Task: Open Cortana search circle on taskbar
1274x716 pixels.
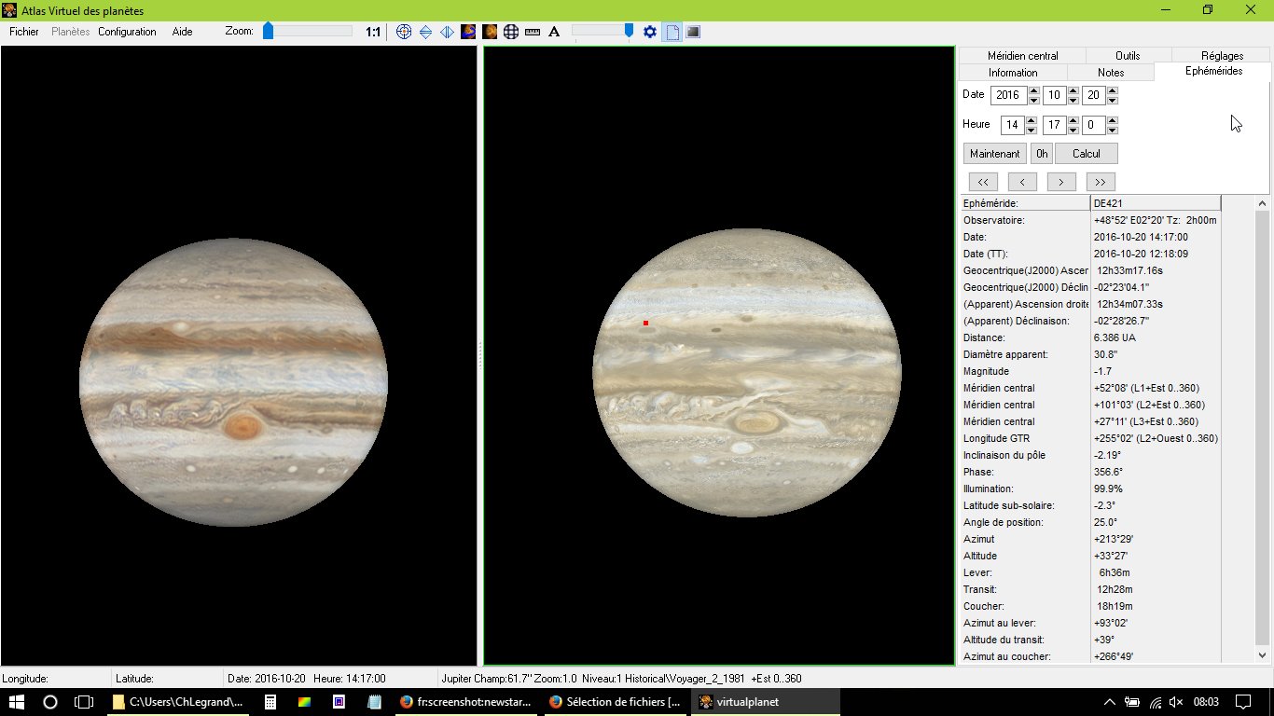Action: click(50, 702)
